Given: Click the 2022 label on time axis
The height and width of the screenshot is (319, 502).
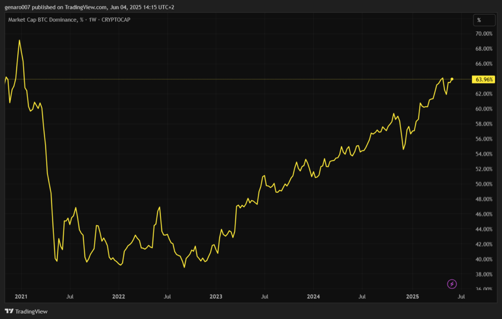Looking at the screenshot, I should click(x=118, y=296).
